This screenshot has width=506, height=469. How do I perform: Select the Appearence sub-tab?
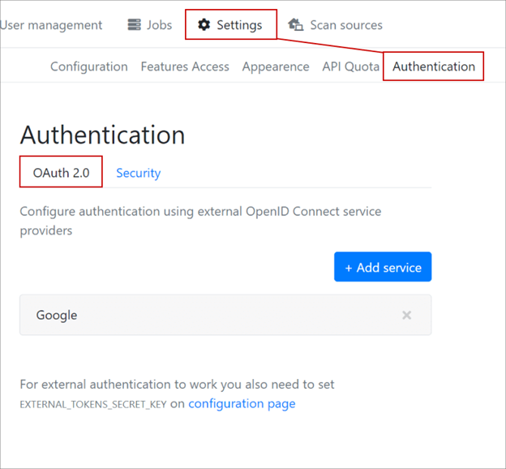click(x=276, y=67)
